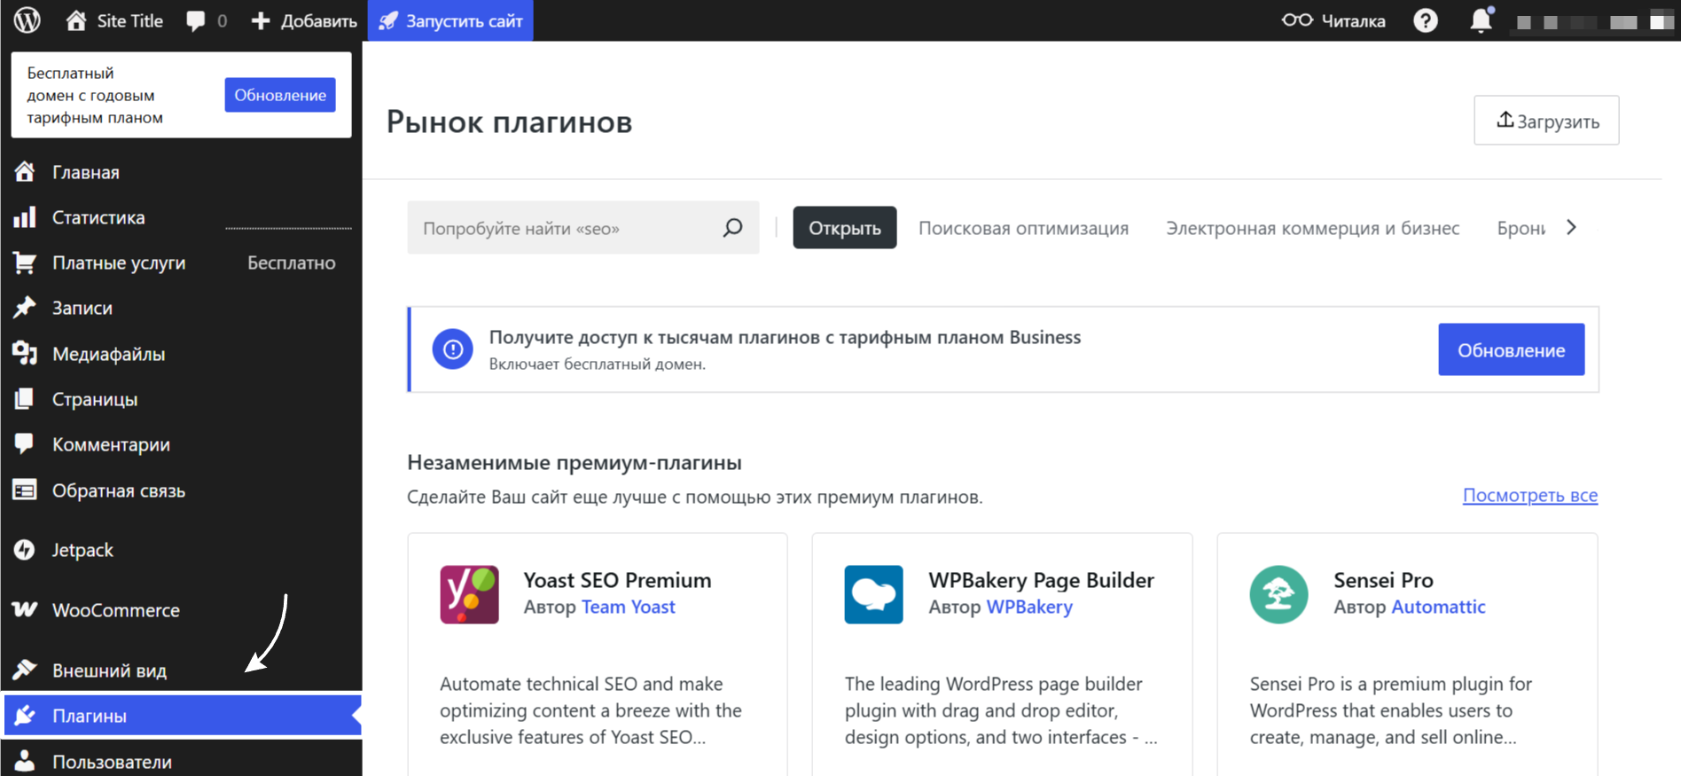
Task: Click the Sensei Pro plugin logo
Action: [1278, 594]
